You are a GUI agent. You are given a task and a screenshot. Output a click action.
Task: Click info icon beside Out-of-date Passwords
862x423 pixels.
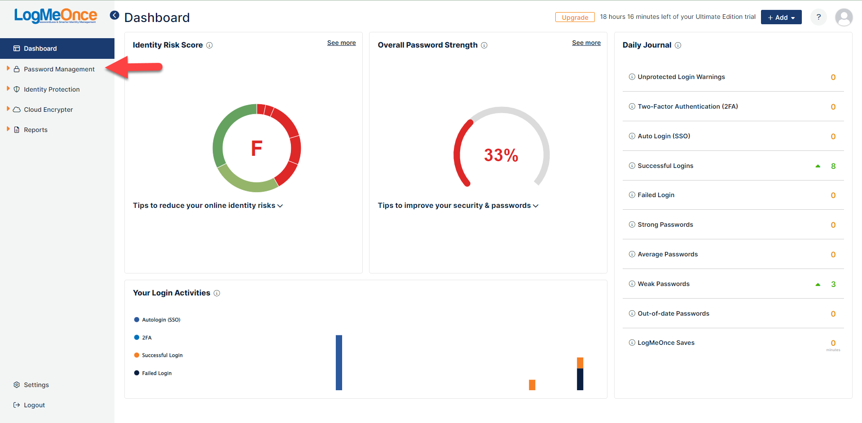coord(632,313)
